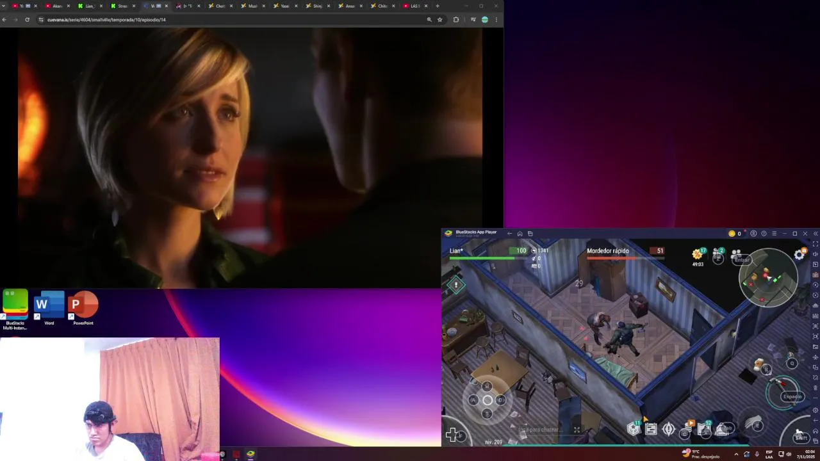Open the BlueStacks help icon
The image size is (820, 461).
point(764,234)
